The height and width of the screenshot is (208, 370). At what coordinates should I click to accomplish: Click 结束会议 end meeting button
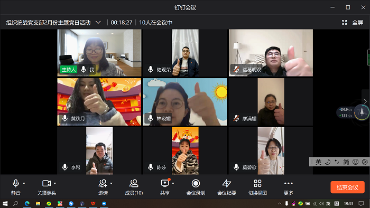[347, 187]
